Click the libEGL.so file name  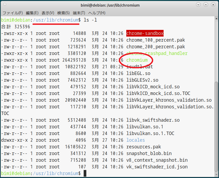pos(138,73)
